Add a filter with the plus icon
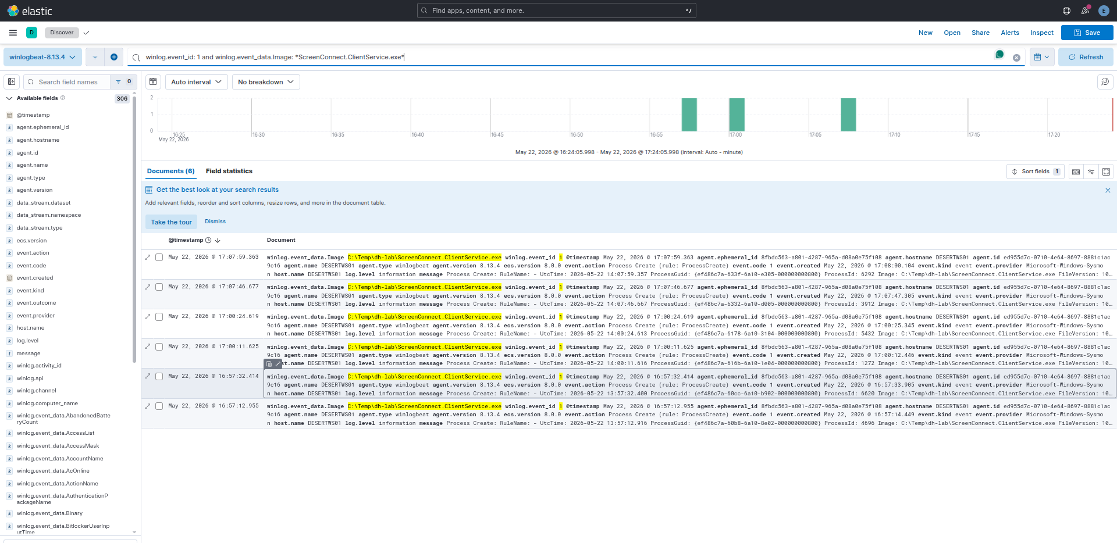 point(114,57)
